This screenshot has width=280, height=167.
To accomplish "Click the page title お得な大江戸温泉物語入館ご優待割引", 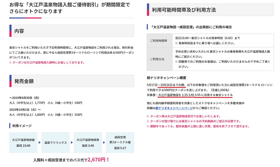I will [70, 8].
